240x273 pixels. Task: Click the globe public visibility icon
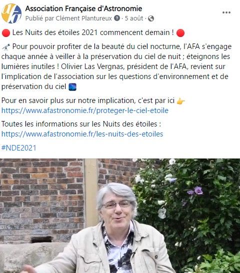[151, 18]
